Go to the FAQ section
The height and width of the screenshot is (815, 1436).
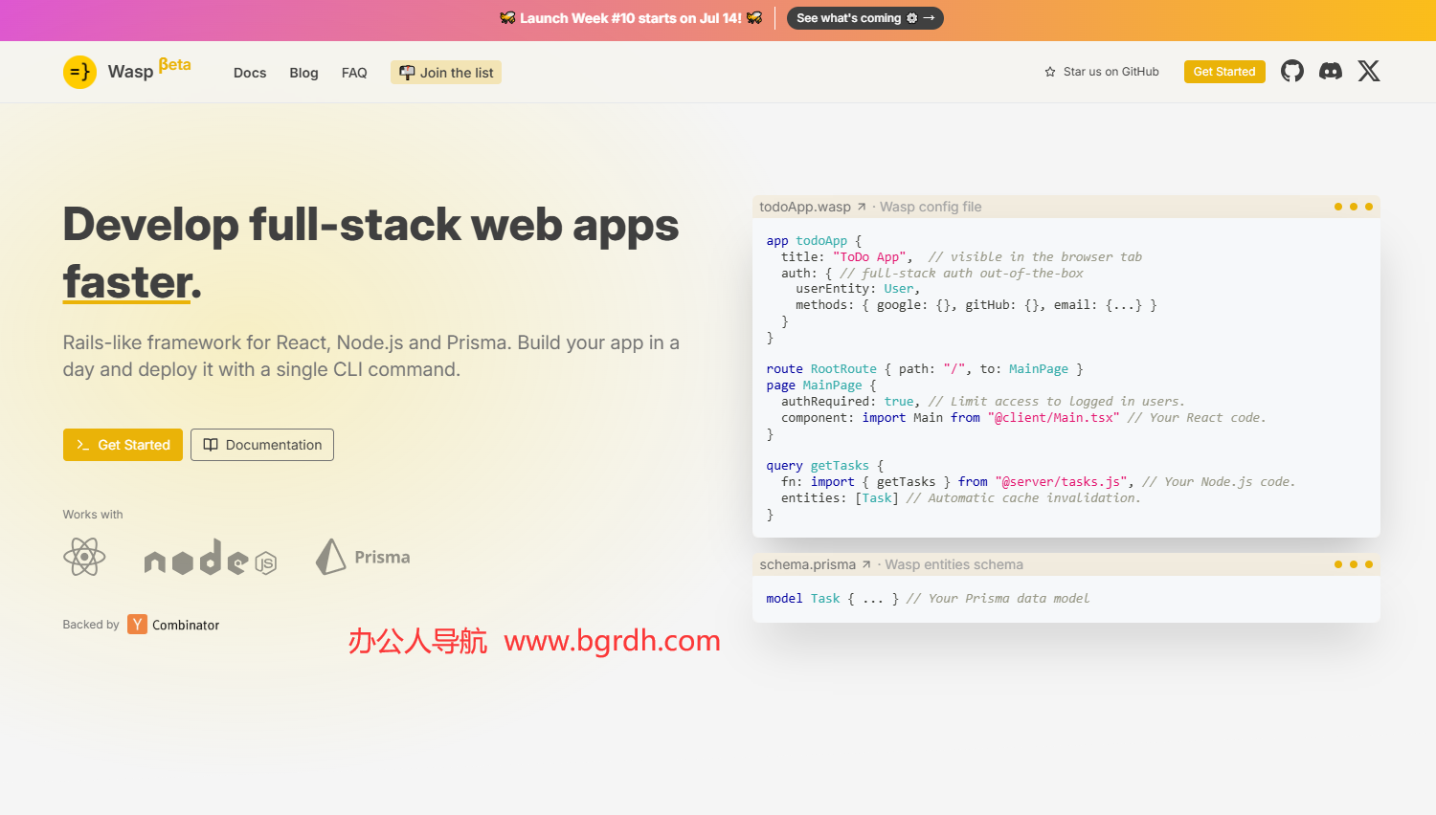coord(354,73)
